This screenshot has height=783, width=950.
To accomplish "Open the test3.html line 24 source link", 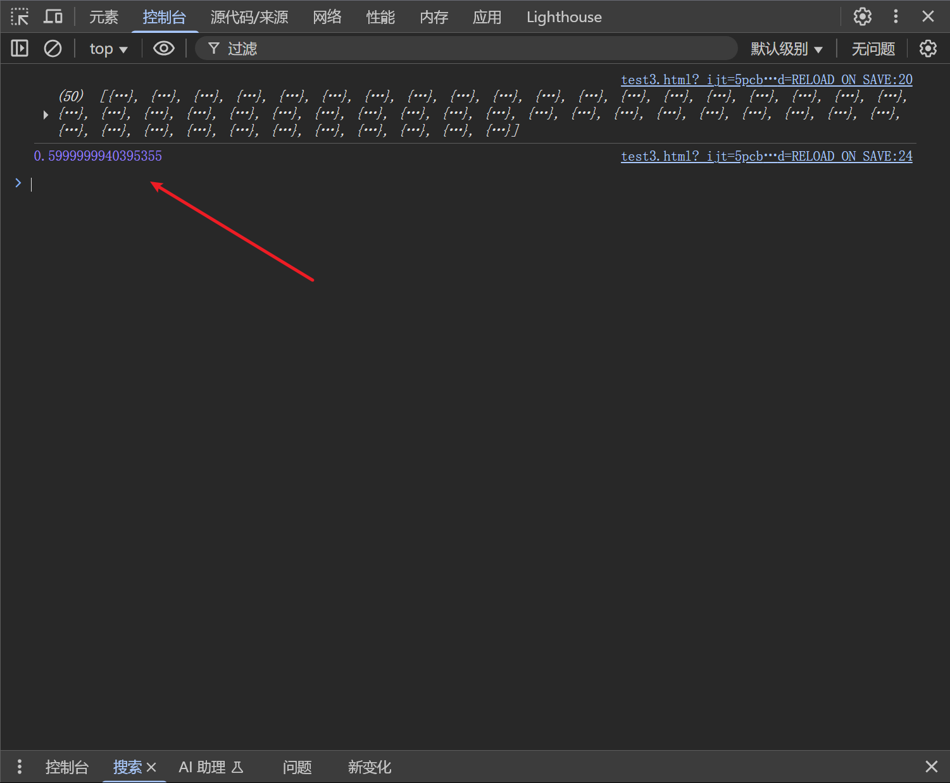I will (x=766, y=156).
